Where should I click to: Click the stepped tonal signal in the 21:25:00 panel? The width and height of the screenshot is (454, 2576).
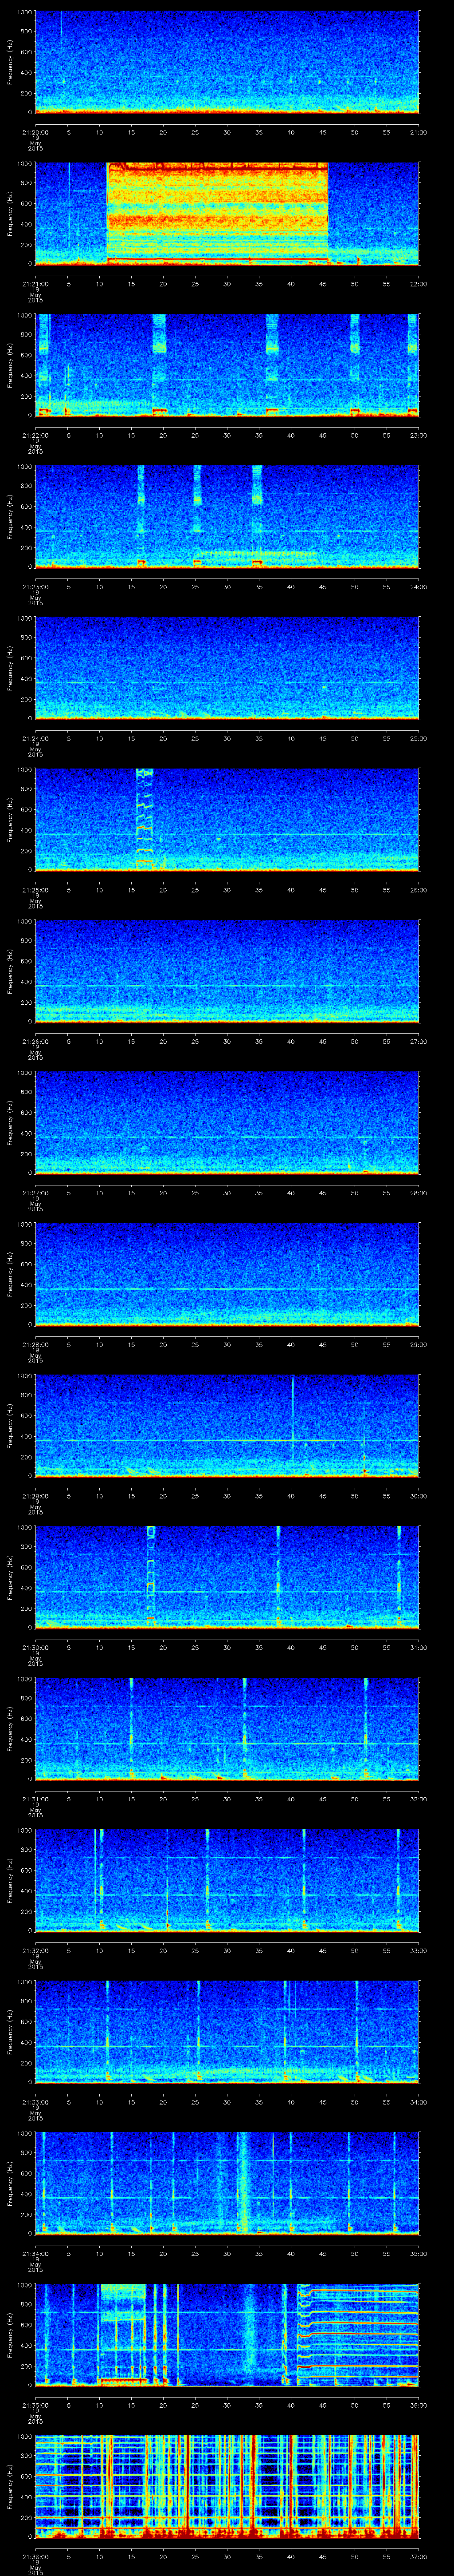(x=145, y=819)
